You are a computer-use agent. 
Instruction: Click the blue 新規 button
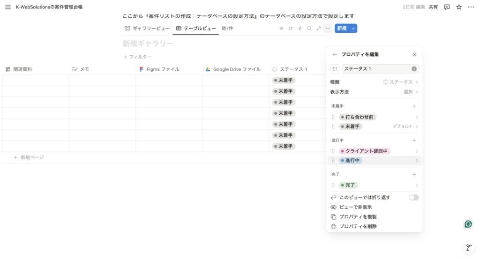(x=342, y=29)
